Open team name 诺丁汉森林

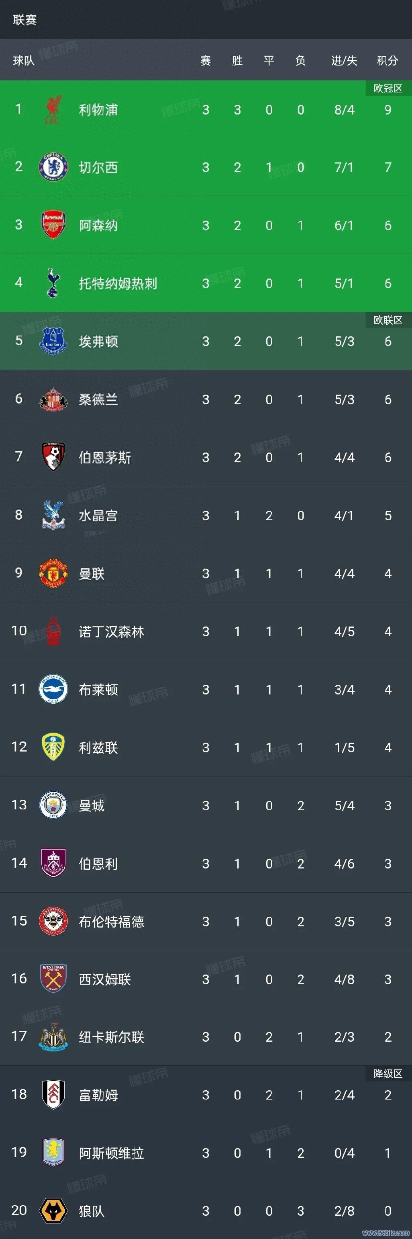[x=112, y=631]
